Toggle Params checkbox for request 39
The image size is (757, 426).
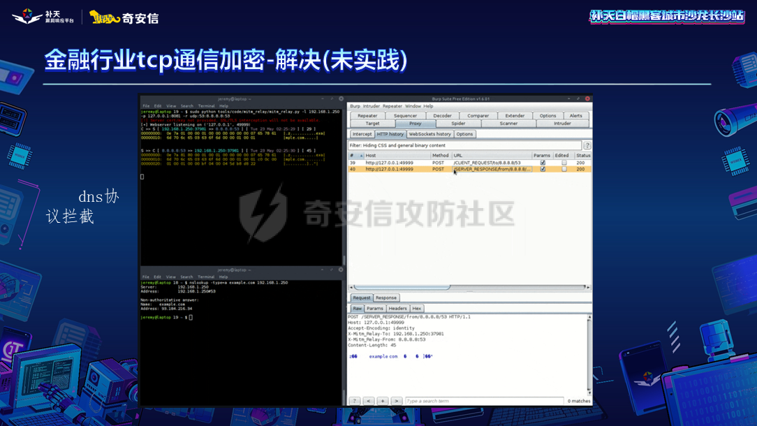click(x=543, y=163)
